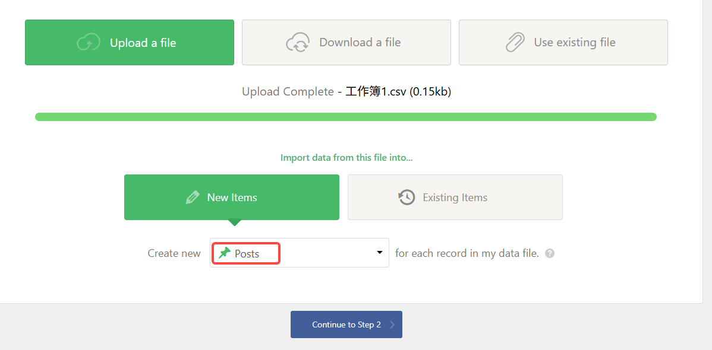Click the paperclip attachment icon
Viewport: 712px width, 350px height.
coord(515,43)
